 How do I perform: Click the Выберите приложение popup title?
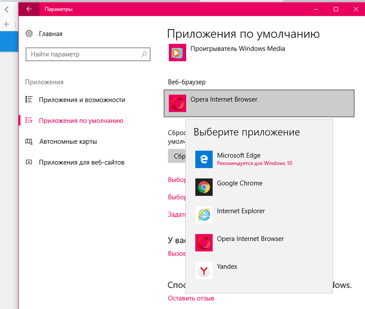pyautogui.click(x=246, y=132)
